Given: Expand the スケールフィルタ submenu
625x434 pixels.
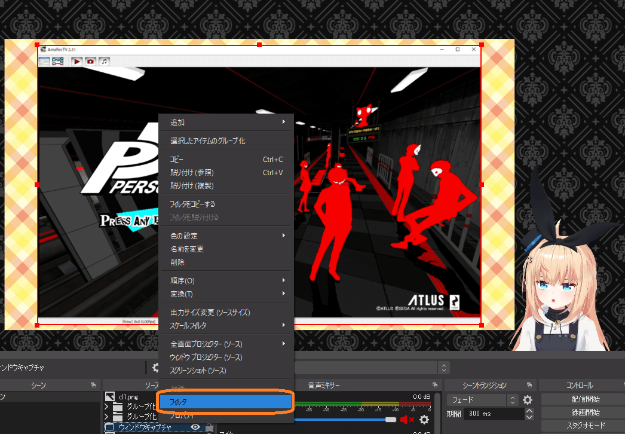Looking at the screenshot, I should coord(226,325).
